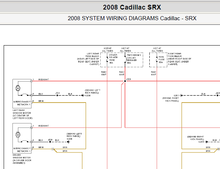Image resolution: width=220 pixels, height=169 pixels.
Task: Click the PDM fuse symbol
Action: (x=157, y=59)
